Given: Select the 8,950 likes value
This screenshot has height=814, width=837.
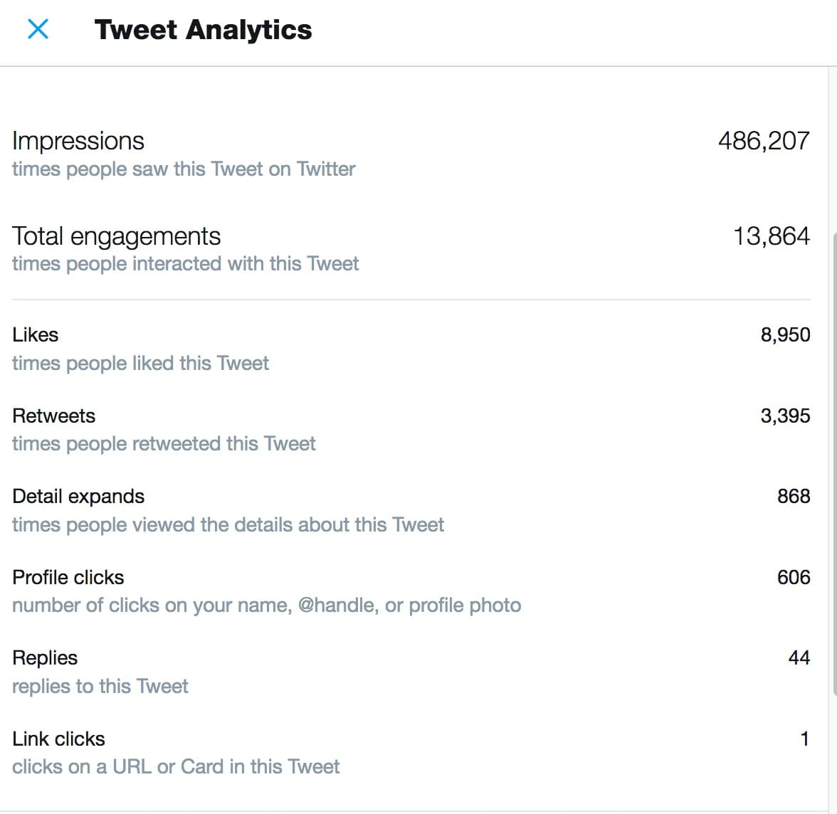Looking at the screenshot, I should (785, 334).
